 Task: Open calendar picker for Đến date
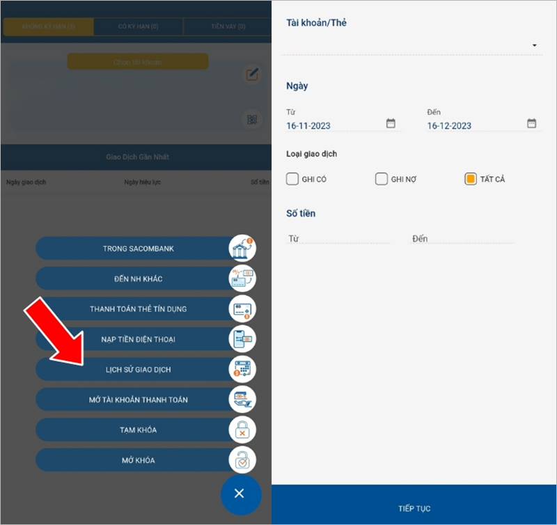pos(531,123)
